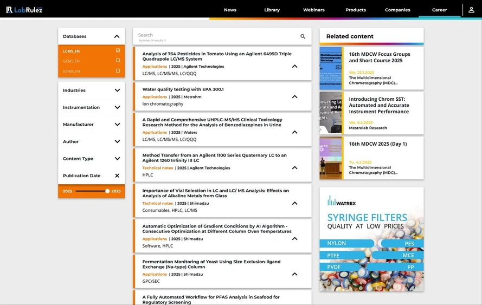Viewport: 482px width, 305px height.
Task: Open 16th MDCW 2025 Day 1 thumbnail
Action: pyautogui.click(x=331, y=158)
